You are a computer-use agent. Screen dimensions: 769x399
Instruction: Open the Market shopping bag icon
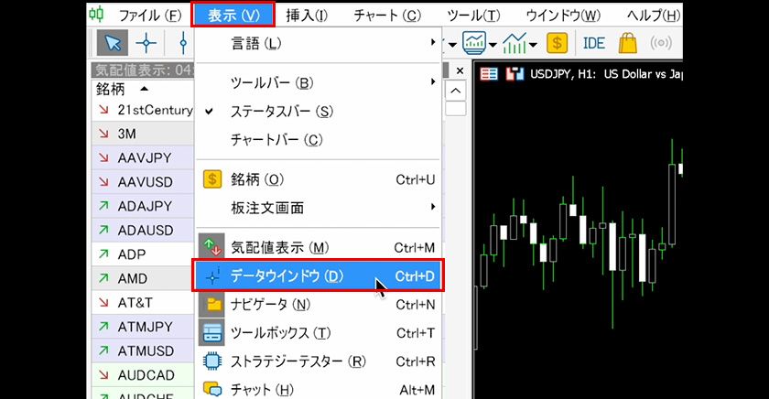click(x=628, y=43)
